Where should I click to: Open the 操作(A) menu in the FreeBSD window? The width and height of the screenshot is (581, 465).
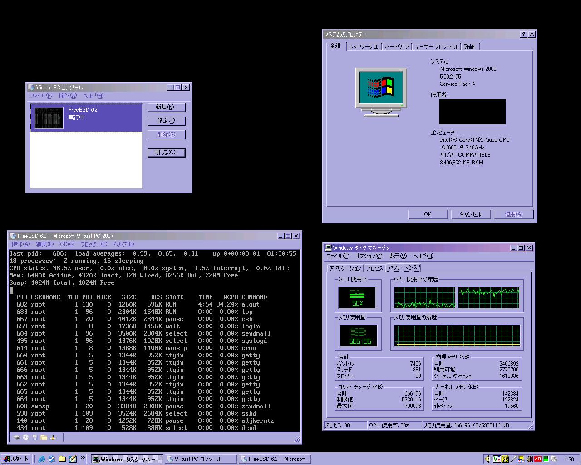tap(20, 244)
